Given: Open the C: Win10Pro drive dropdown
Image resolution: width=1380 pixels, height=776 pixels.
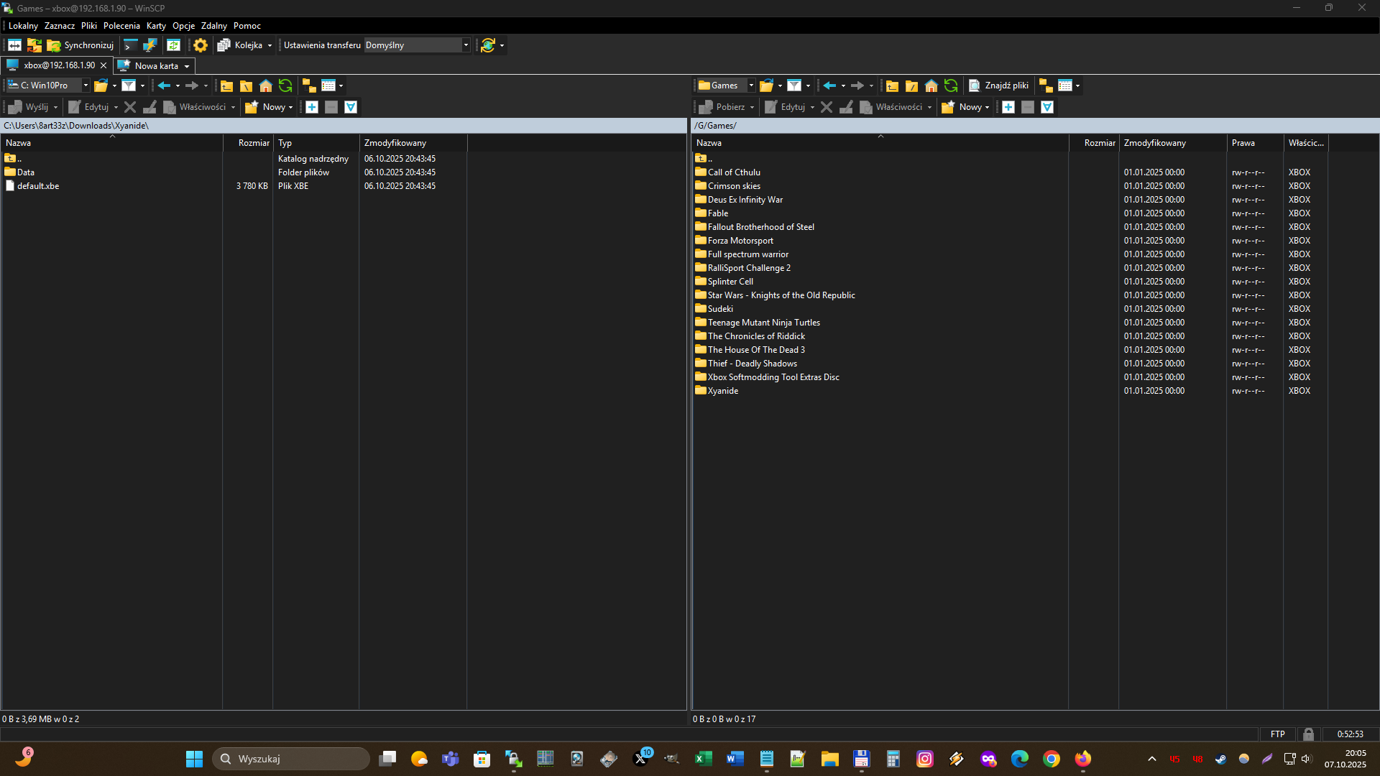Looking at the screenshot, I should pos(86,86).
